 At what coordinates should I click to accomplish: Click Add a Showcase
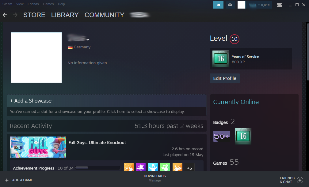pyautogui.click(x=31, y=101)
